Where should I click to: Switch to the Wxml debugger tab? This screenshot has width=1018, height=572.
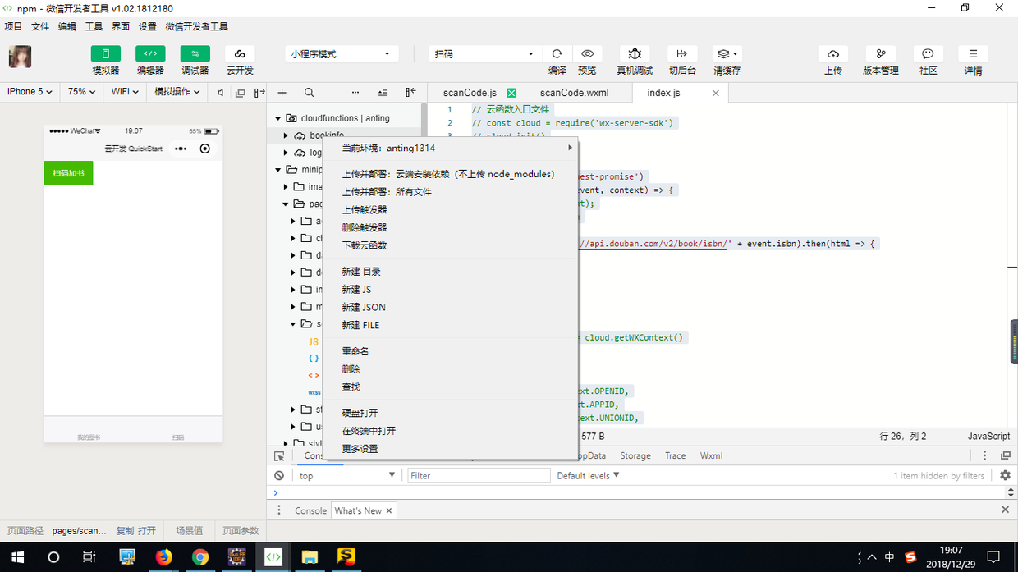pyautogui.click(x=712, y=456)
